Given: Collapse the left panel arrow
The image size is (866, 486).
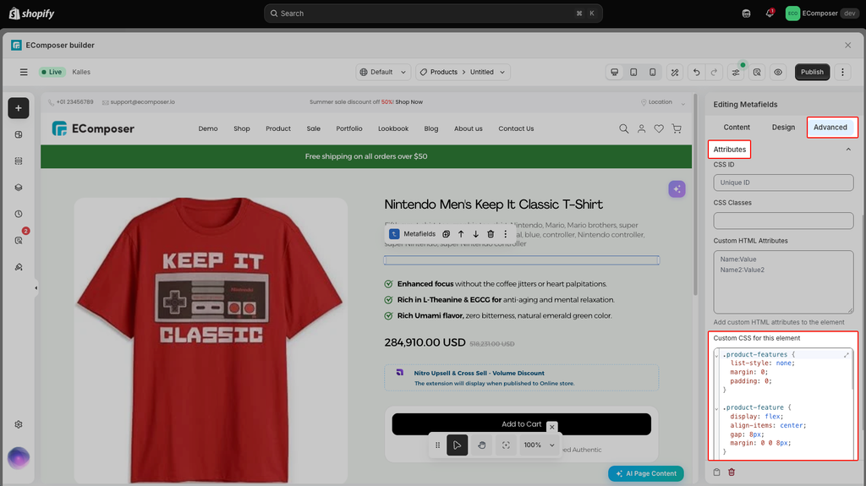Looking at the screenshot, I should (x=36, y=287).
